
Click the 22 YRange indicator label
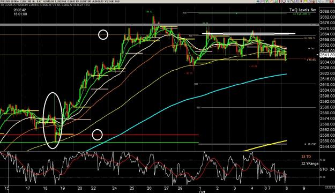(x=310, y=164)
